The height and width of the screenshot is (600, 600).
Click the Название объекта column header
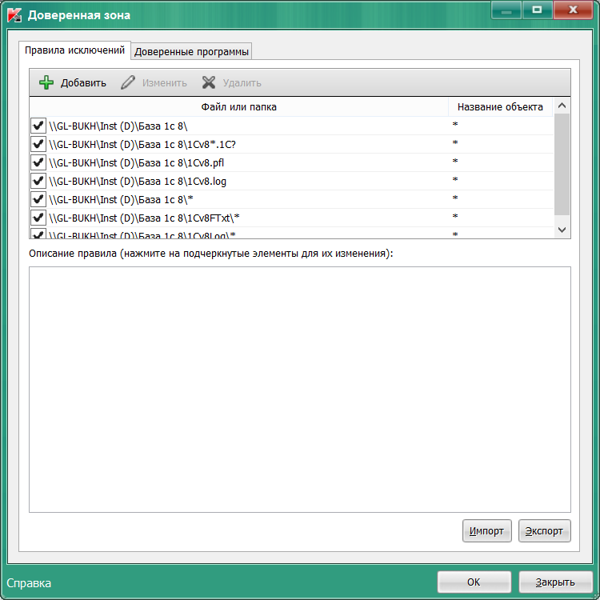pos(500,106)
